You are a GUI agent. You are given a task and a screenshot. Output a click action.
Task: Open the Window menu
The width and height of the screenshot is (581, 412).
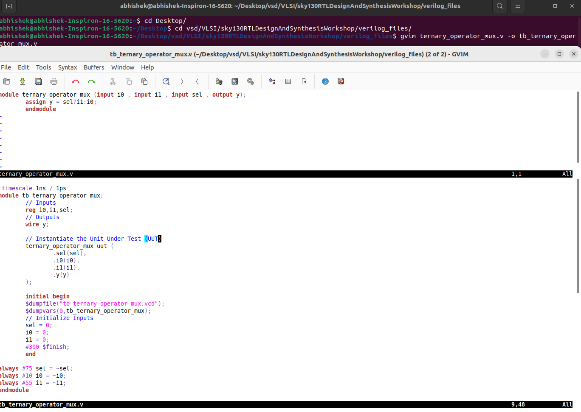pos(122,67)
